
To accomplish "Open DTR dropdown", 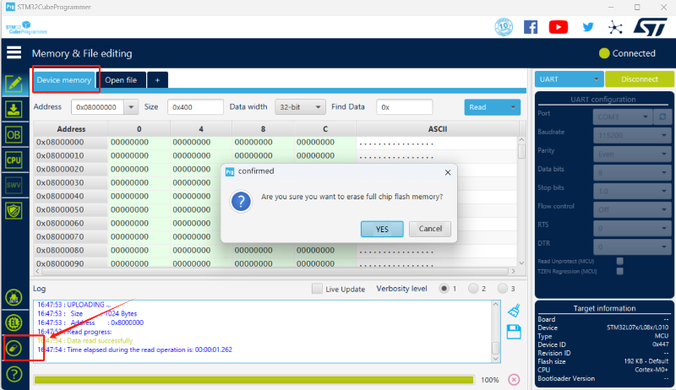I will (x=632, y=246).
